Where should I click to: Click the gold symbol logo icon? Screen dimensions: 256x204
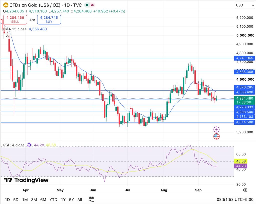coord(6,5)
